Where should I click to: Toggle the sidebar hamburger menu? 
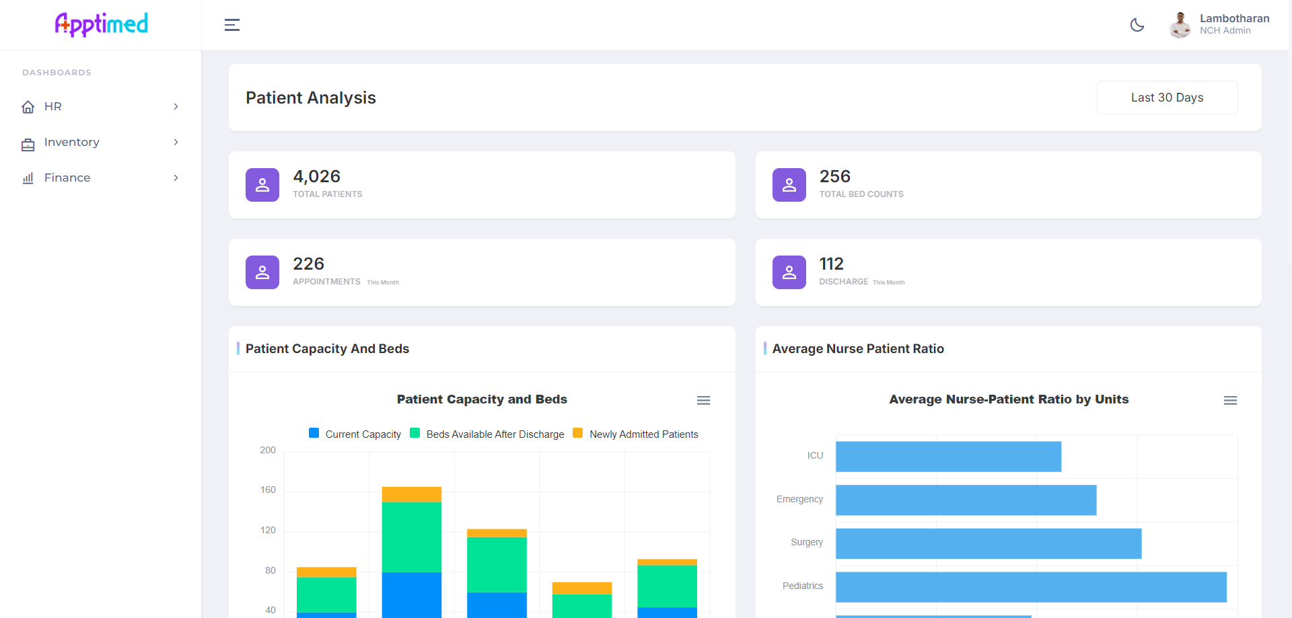pyautogui.click(x=232, y=25)
